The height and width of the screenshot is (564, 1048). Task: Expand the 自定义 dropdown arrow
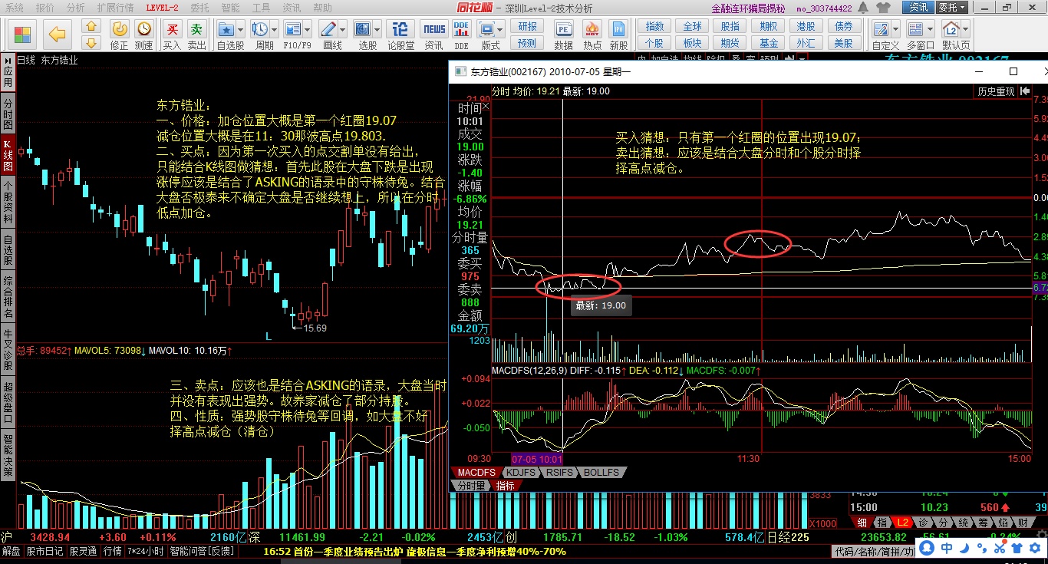tap(898, 29)
